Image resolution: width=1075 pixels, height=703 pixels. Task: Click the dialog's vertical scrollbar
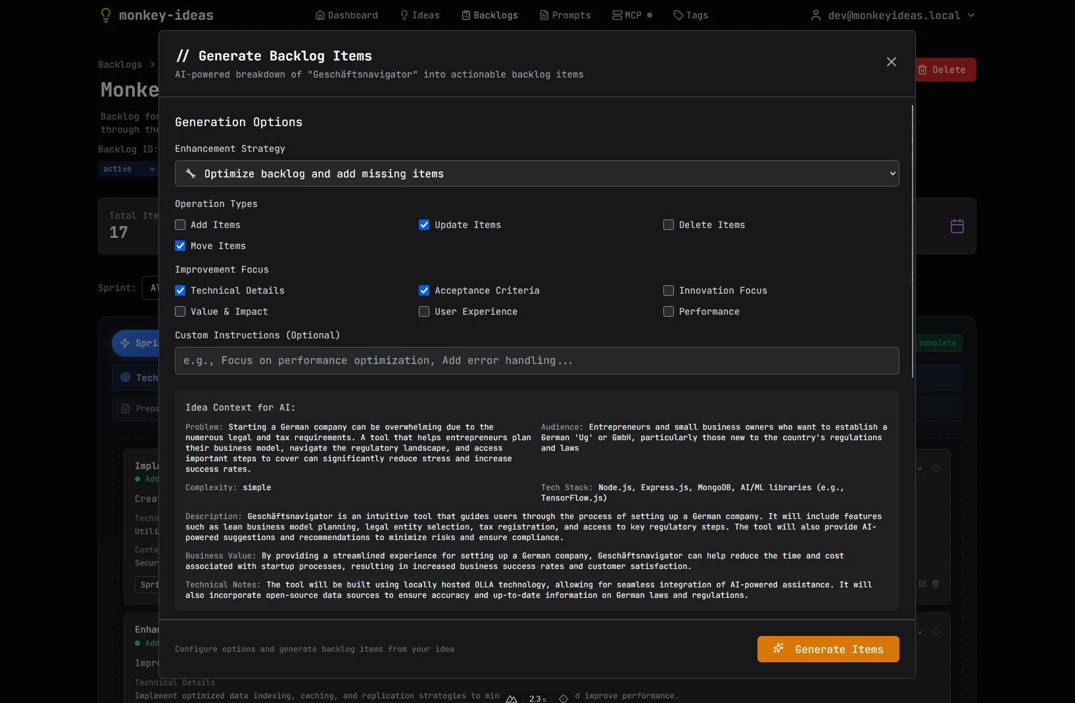tap(913, 241)
